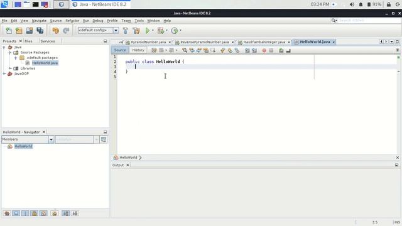
Task: Click the Undo toolbar icon
Action: tap(56, 31)
